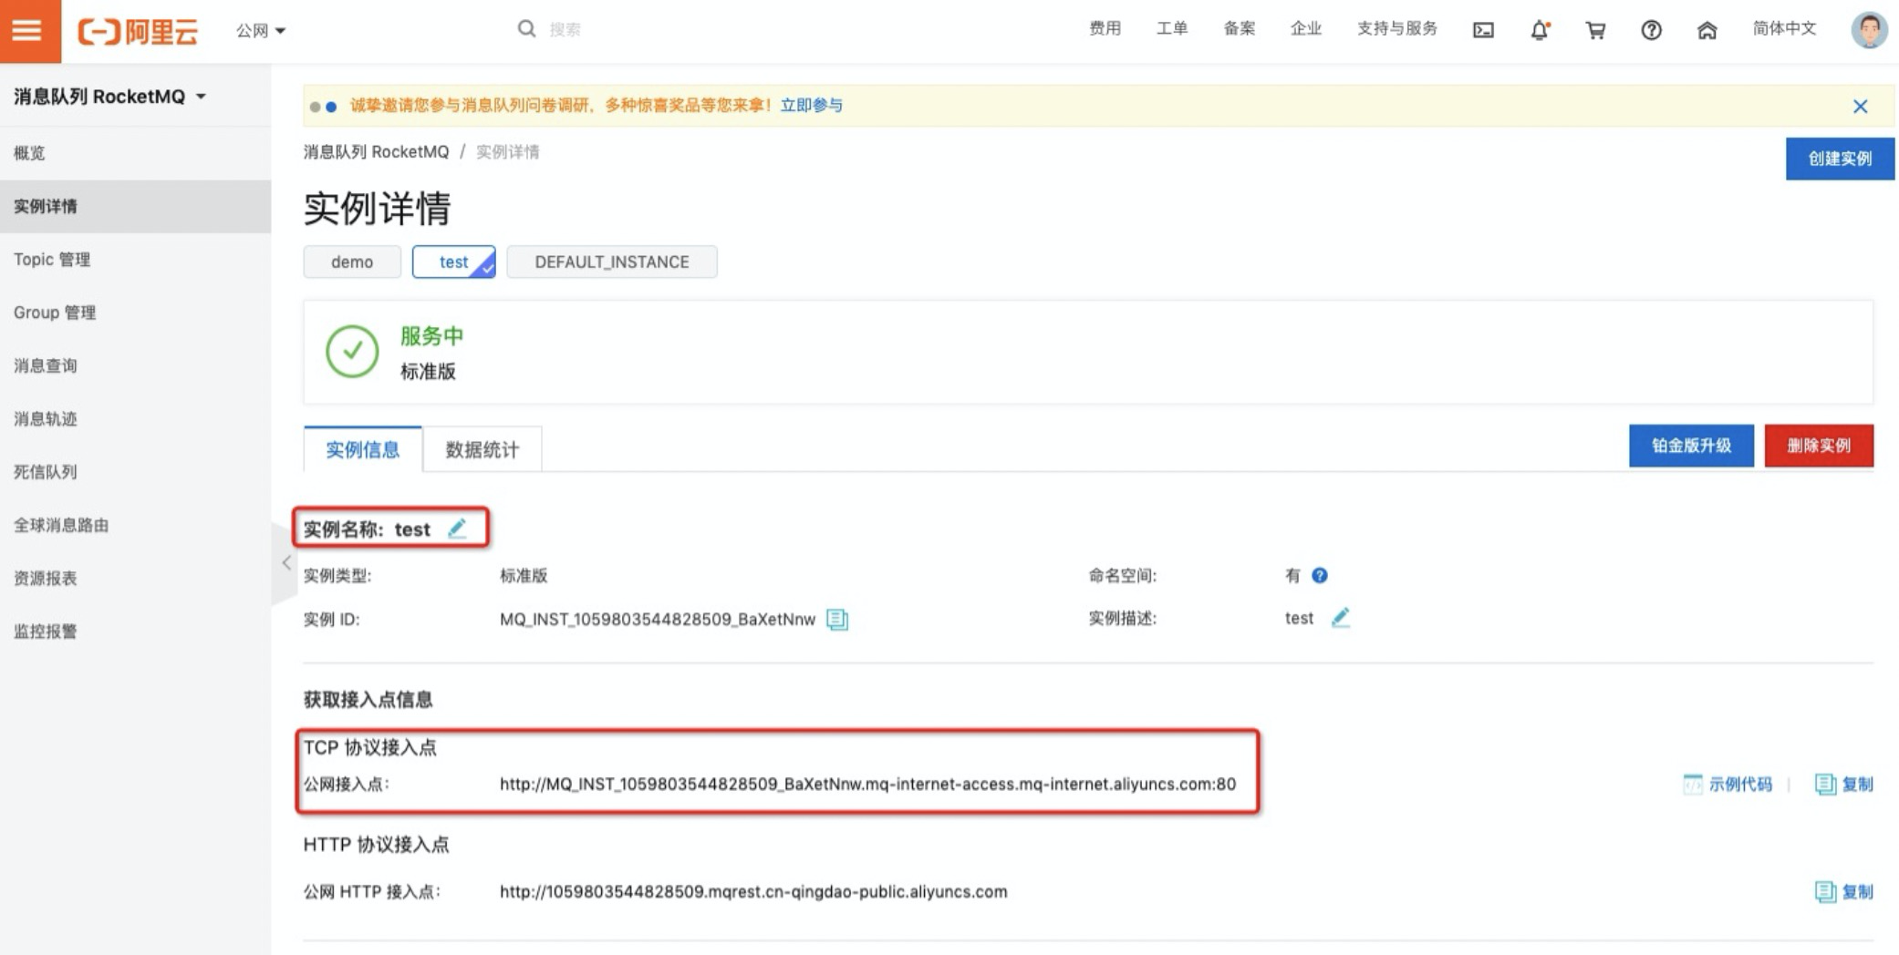Open 资源报表 in sidebar
Screen dimensions: 1899x955
(135, 579)
